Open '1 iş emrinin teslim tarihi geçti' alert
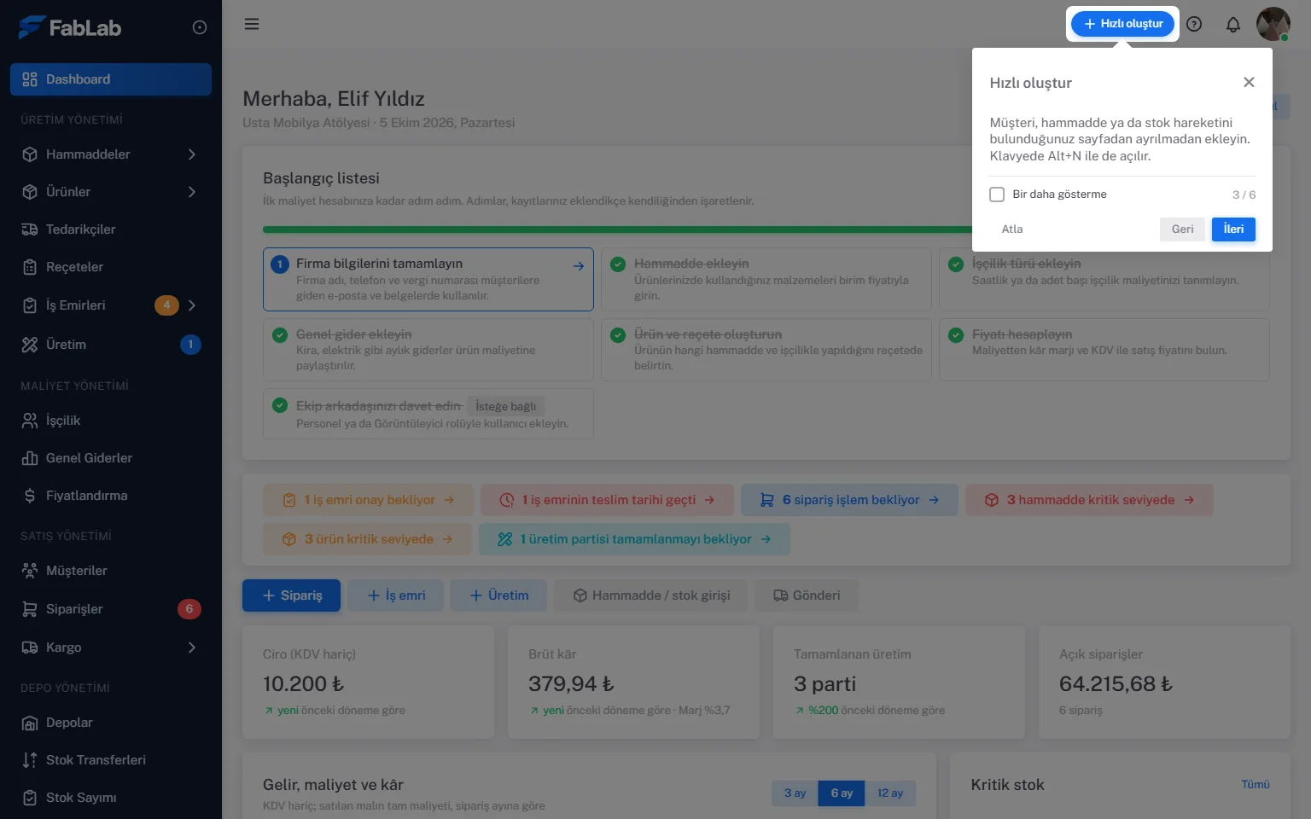The width and height of the screenshot is (1311, 819). pos(608,500)
